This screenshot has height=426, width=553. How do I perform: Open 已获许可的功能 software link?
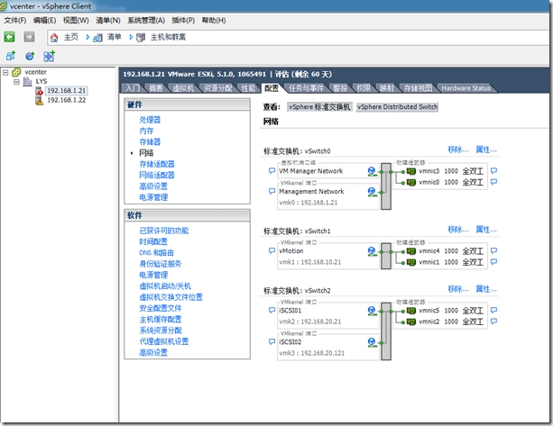[x=164, y=231]
